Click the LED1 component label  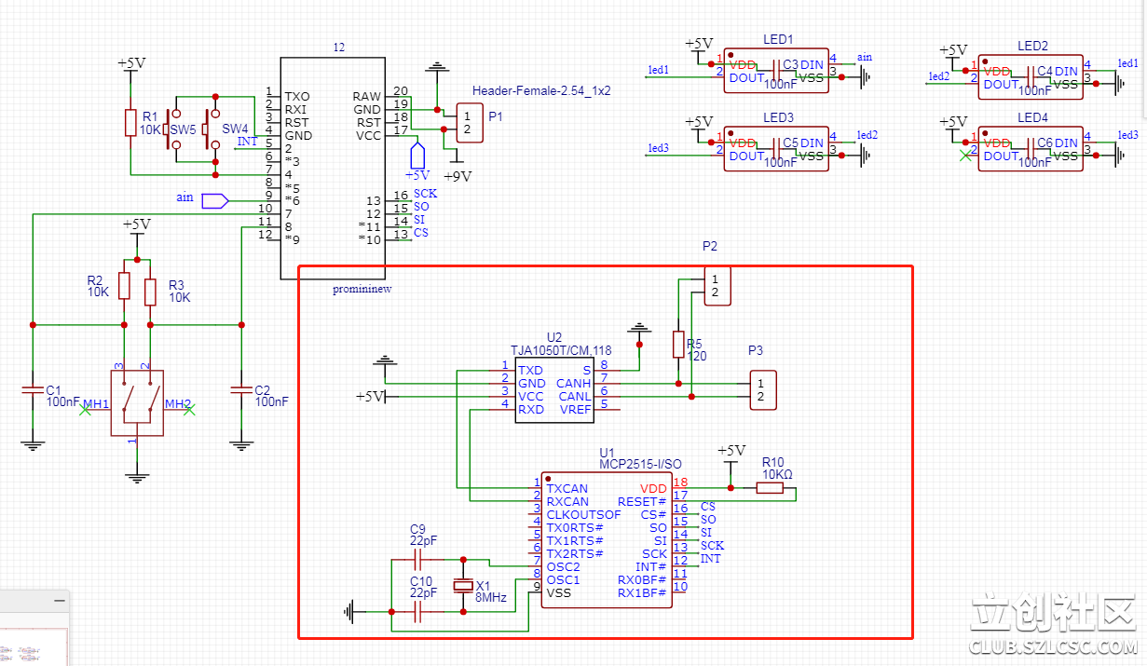pos(778,40)
